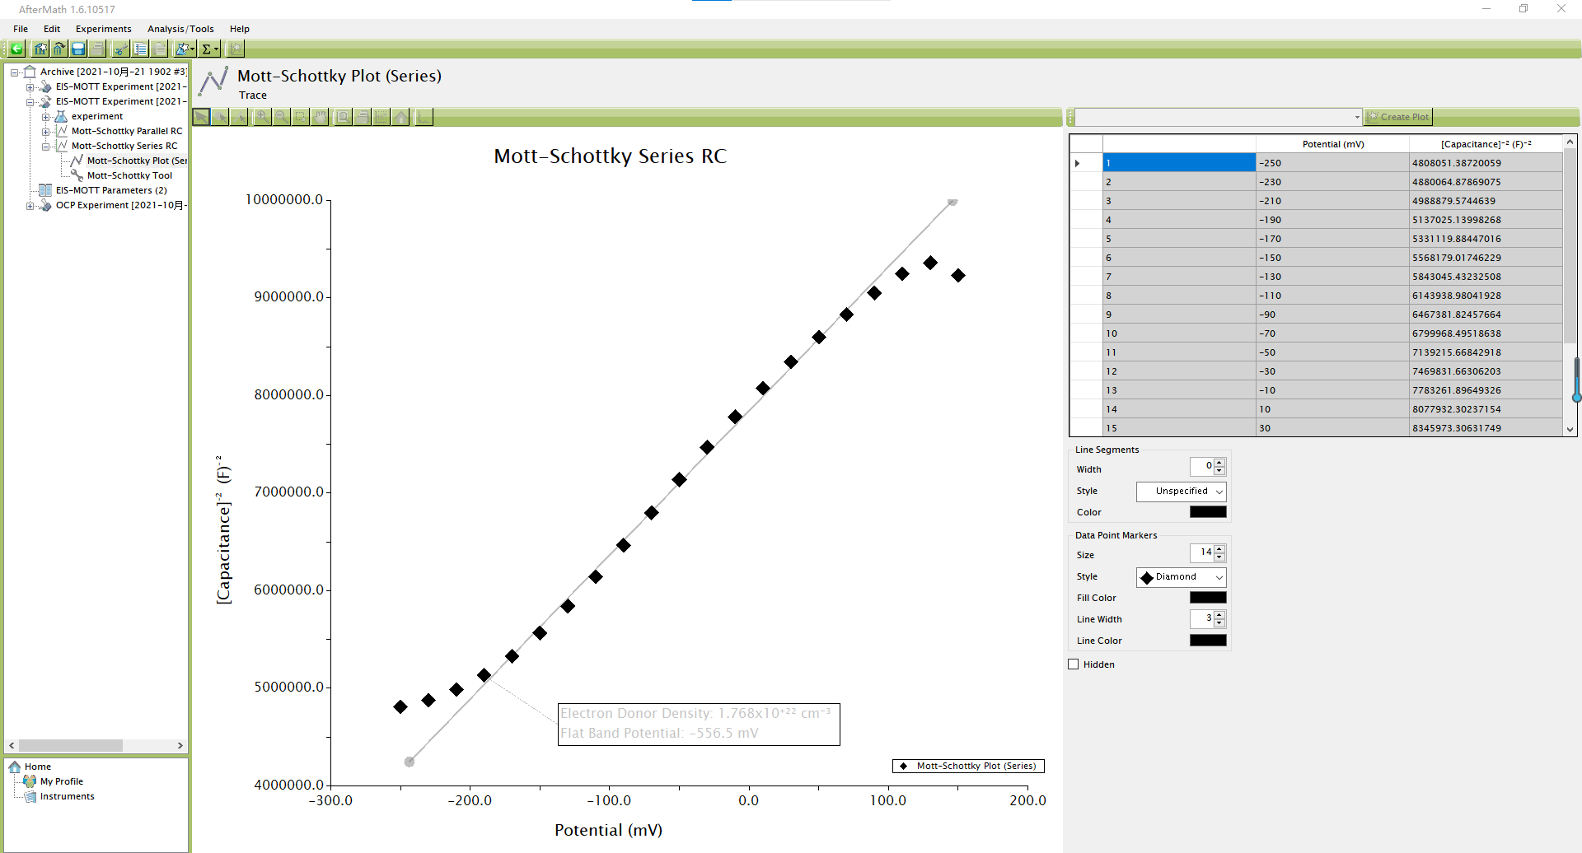The width and height of the screenshot is (1582, 853).
Task: Click the blue Save disk icon
Action: click(78, 49)
